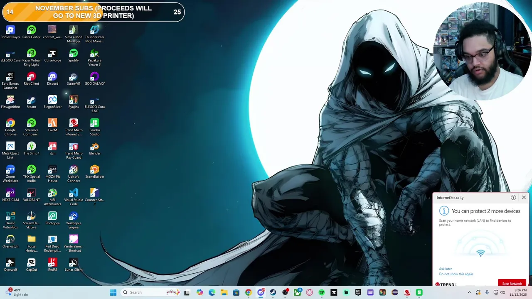
Task: Open the Spotify desktop shortcut
Action: (x=74, y=56)
